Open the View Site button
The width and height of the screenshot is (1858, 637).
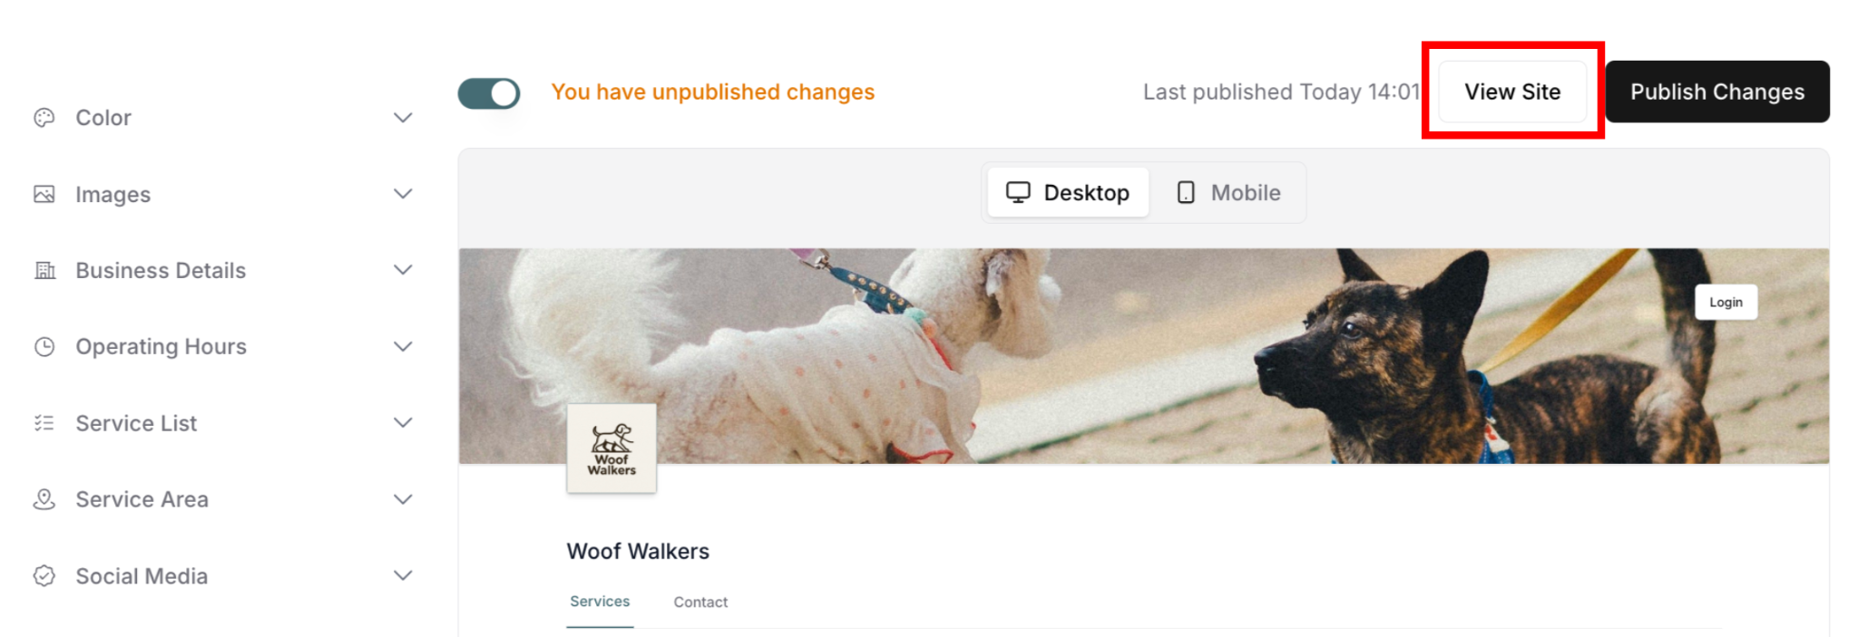tap(1512, 92)
